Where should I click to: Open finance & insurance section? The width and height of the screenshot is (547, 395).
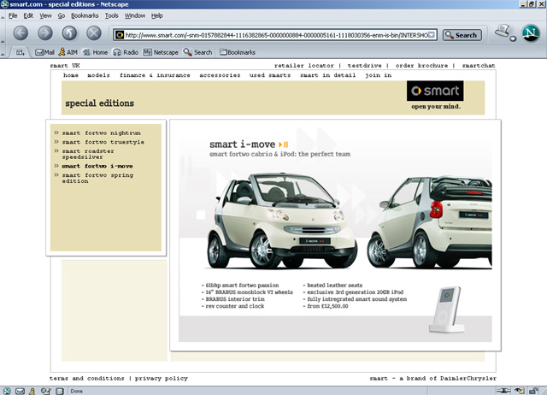click(155, 75)
